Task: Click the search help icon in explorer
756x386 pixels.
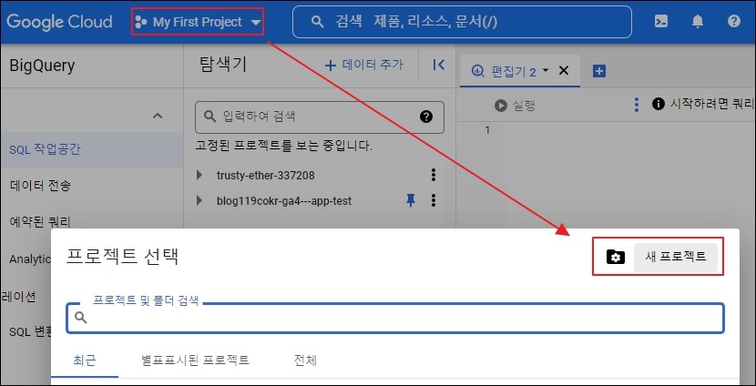Action: (425, 117)
